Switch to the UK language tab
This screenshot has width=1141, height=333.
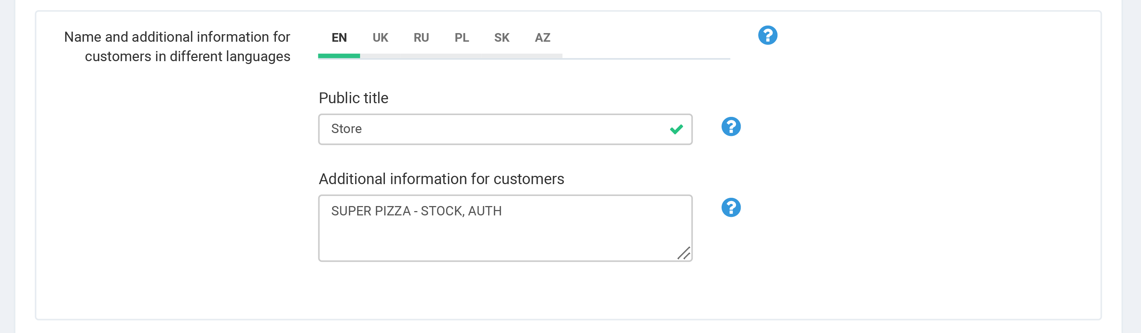[x=380, y=38]
